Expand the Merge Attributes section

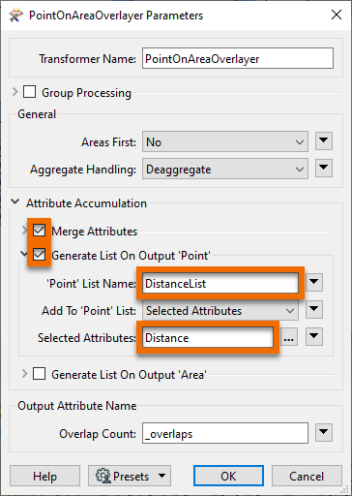coord(24,231)
